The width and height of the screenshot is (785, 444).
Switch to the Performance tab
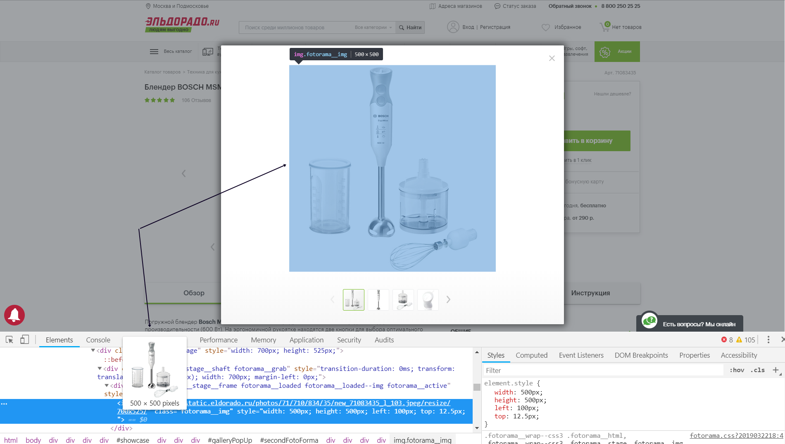click(219, 340)
